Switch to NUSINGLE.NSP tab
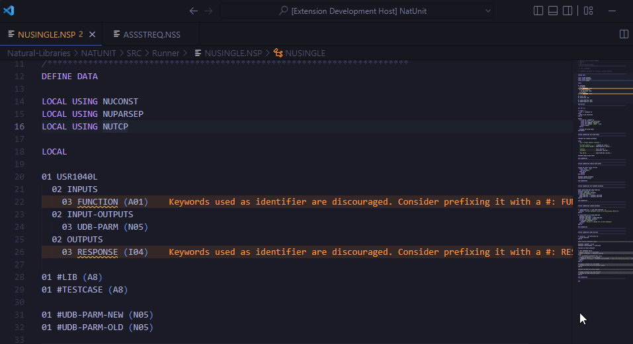The height and width of the screenshot is (344, 633). click(51, 34)
